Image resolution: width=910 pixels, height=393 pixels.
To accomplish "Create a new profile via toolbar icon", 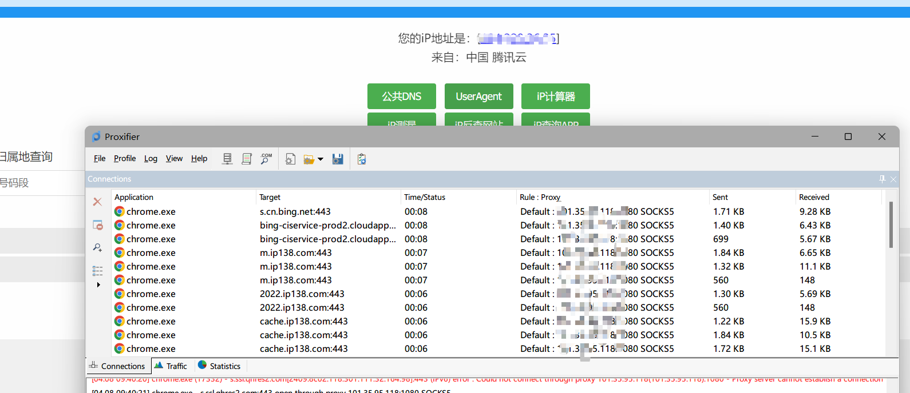I will [290, 159].
